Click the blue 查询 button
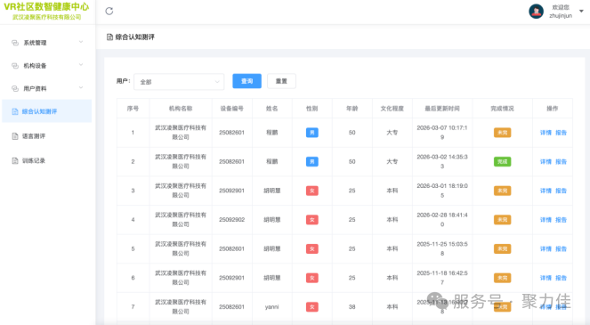Screen dimensions: 590x325 pos(247,81)
